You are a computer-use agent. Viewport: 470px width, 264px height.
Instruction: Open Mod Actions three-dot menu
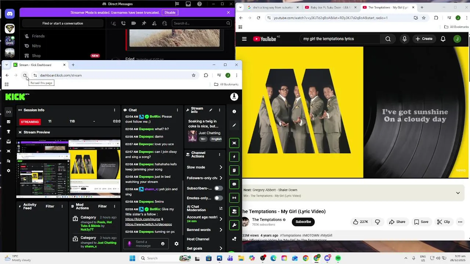tap(115, 206)
